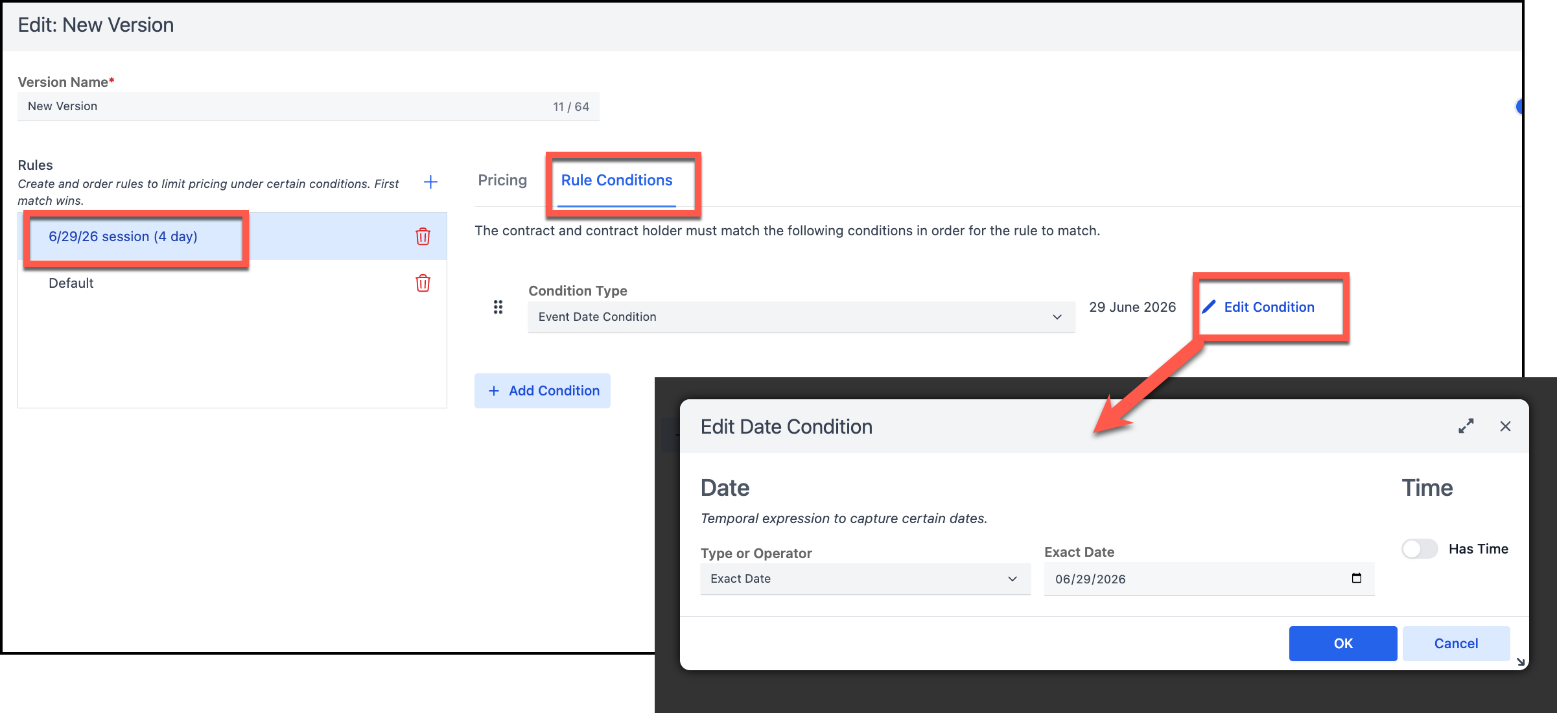Image resolution: width=1557 pixels, height=713 pixels.
Task: Select the Rule Conditions tab
Action: coord(616,180)
